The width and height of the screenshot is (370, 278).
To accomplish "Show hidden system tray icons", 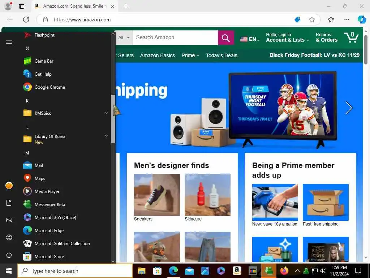I will tap(297, 271).
